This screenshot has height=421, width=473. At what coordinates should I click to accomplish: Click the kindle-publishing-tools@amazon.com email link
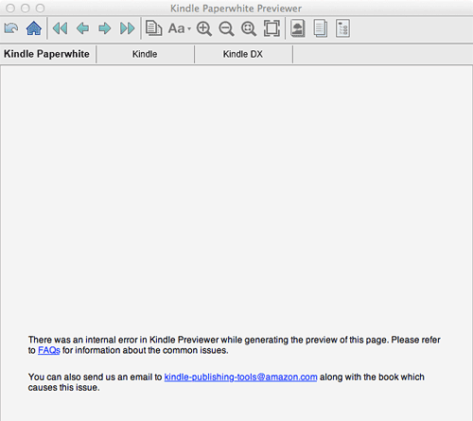point(240,377)
